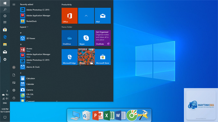The width and height of the screenshot is (218, 122).
Task: Click the C letter group header
Action: point(21,73)
